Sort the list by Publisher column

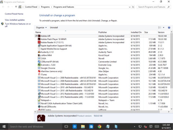102,32
